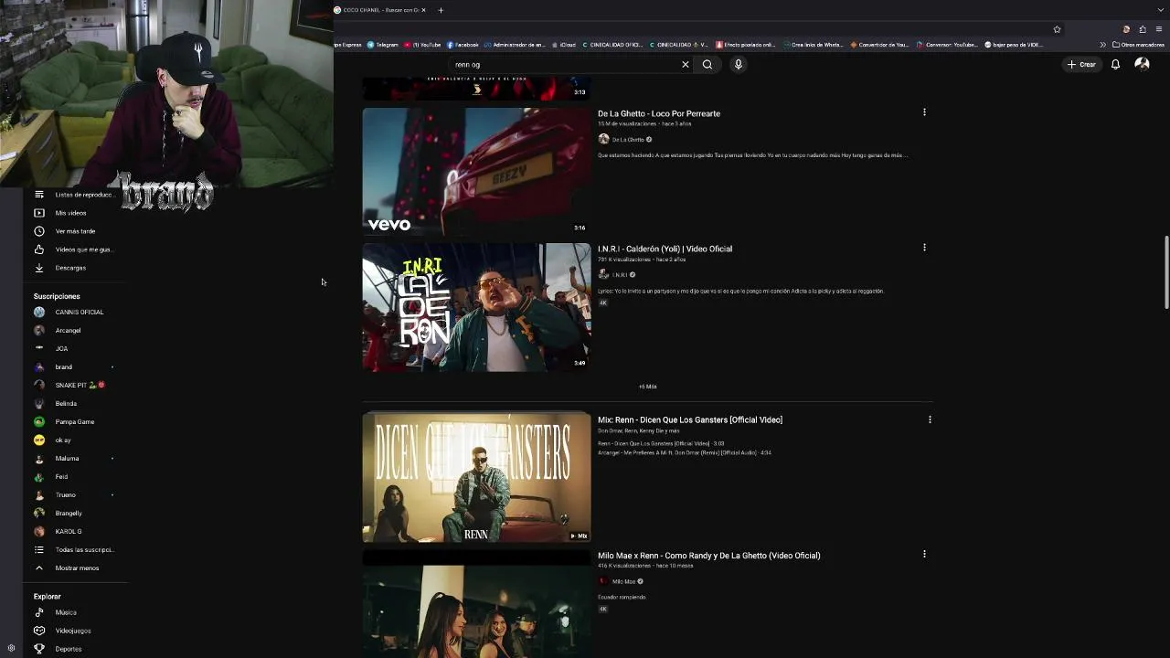
Task: Open the iCloud bookmark
Action: 564,45
